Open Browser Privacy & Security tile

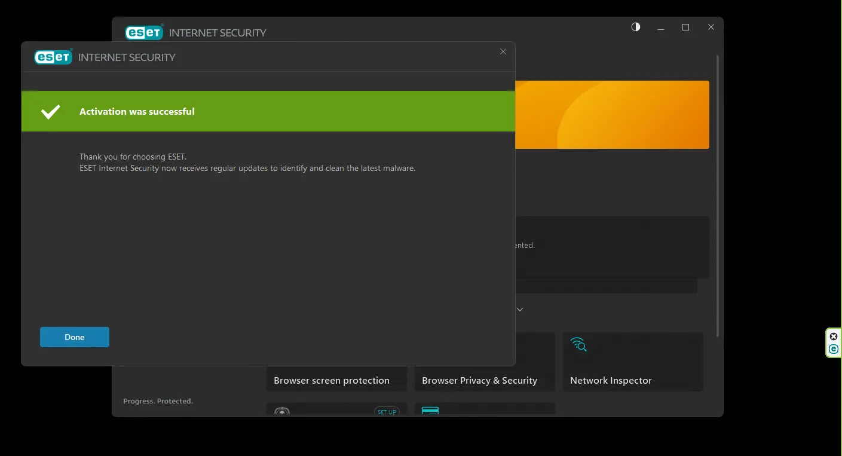(485, 362)
